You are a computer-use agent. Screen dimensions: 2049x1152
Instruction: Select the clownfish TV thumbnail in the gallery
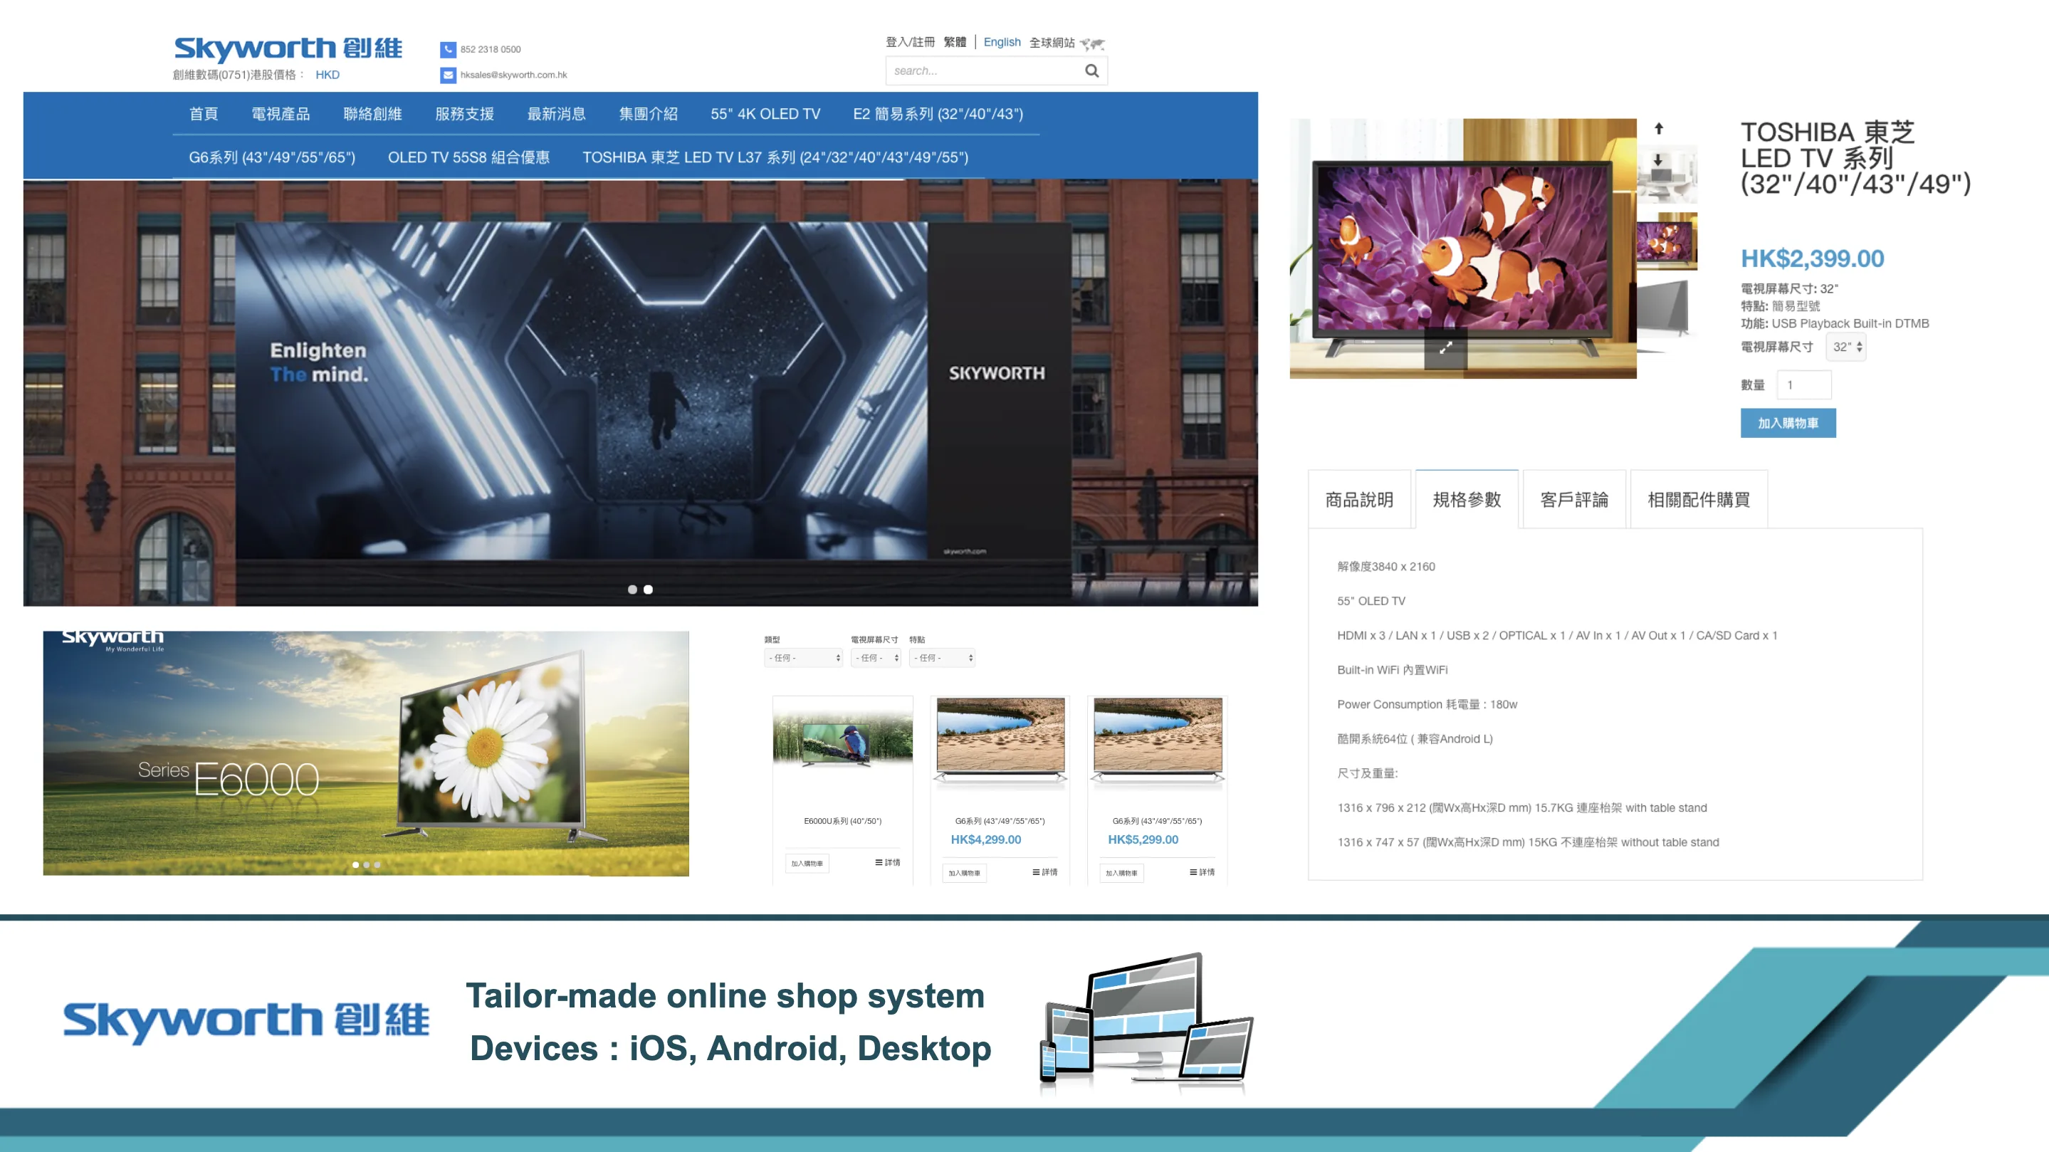pyautogui.click(x=1667, y=241)
